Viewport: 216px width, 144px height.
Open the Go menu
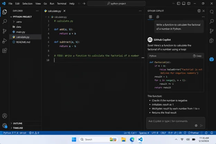click(45, 3)
